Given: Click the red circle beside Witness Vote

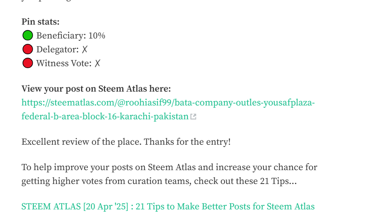Looking at the screenshot, I should tap(27, 63).
